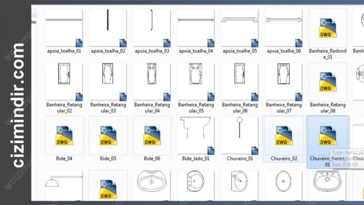Select the unlabeled shower head side-view thumbnail
The image size is (364, 205).
[64, 186]
